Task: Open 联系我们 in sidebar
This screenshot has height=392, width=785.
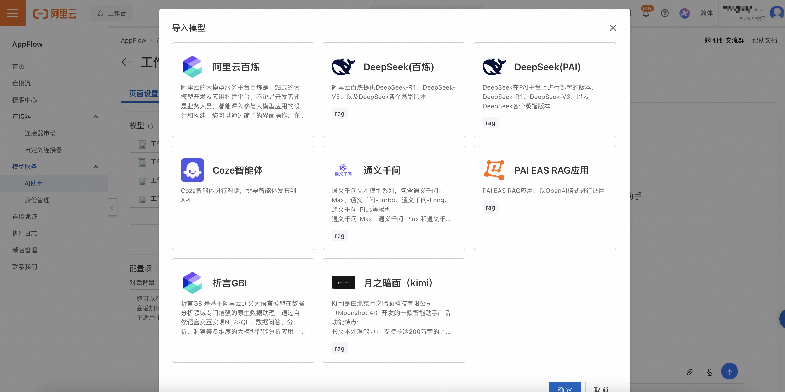Action: point(24,267)
